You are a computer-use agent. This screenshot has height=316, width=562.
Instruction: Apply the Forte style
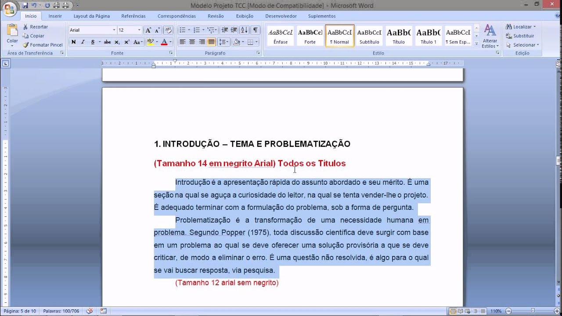(x=310, y=36)
